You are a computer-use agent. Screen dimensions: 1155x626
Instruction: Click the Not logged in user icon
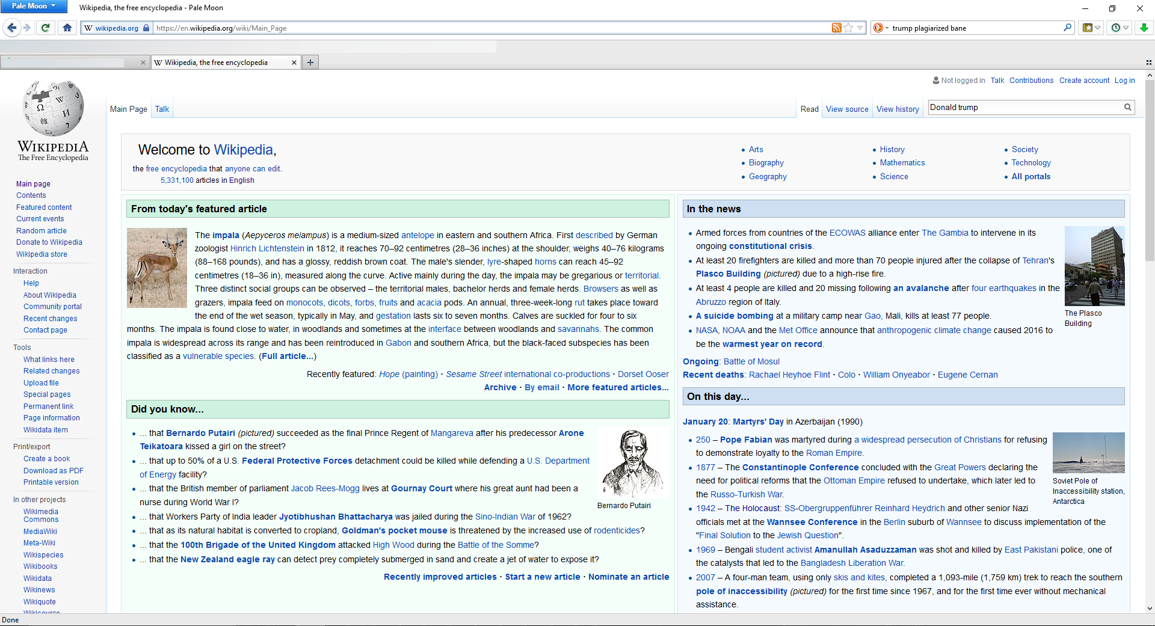pyautogui.click(x=936, y=80)
